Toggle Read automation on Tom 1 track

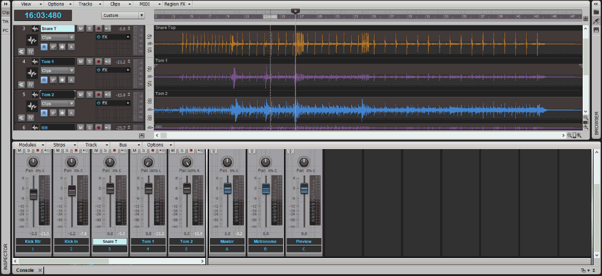point(44,80)
